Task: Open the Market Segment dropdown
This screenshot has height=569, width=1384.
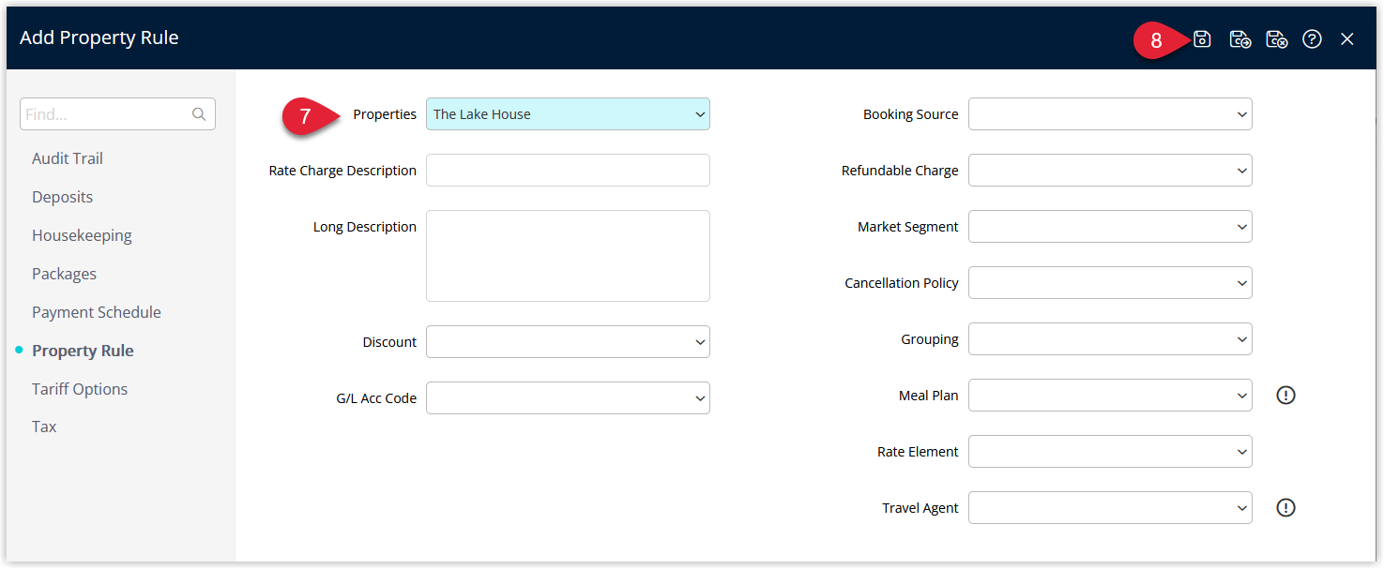Action: coord(1110,227)
